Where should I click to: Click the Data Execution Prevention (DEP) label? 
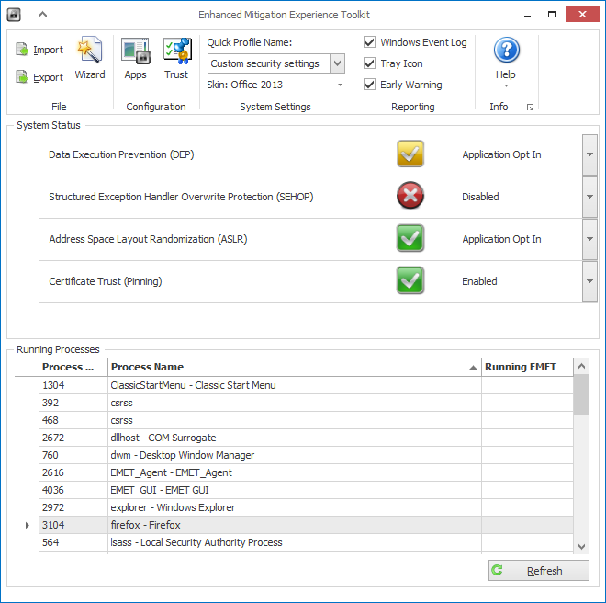pyautogui.click(x=121, y=154)
